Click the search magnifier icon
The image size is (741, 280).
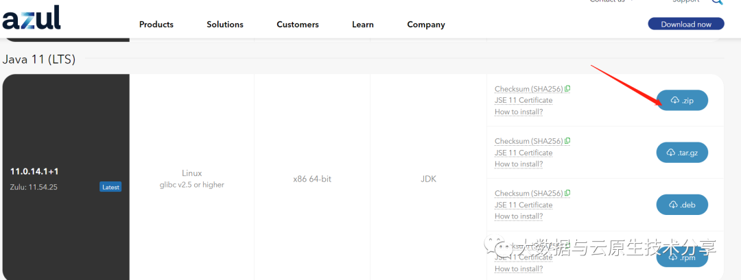pos(717,2)
